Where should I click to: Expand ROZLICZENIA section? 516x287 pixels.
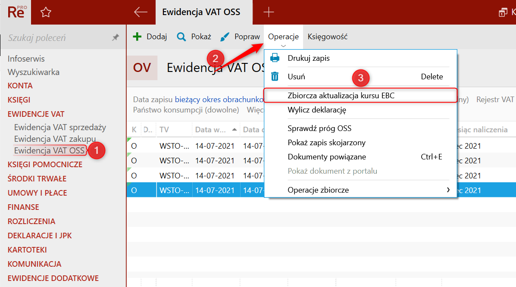pyautogui.click(x=31, y=221)
